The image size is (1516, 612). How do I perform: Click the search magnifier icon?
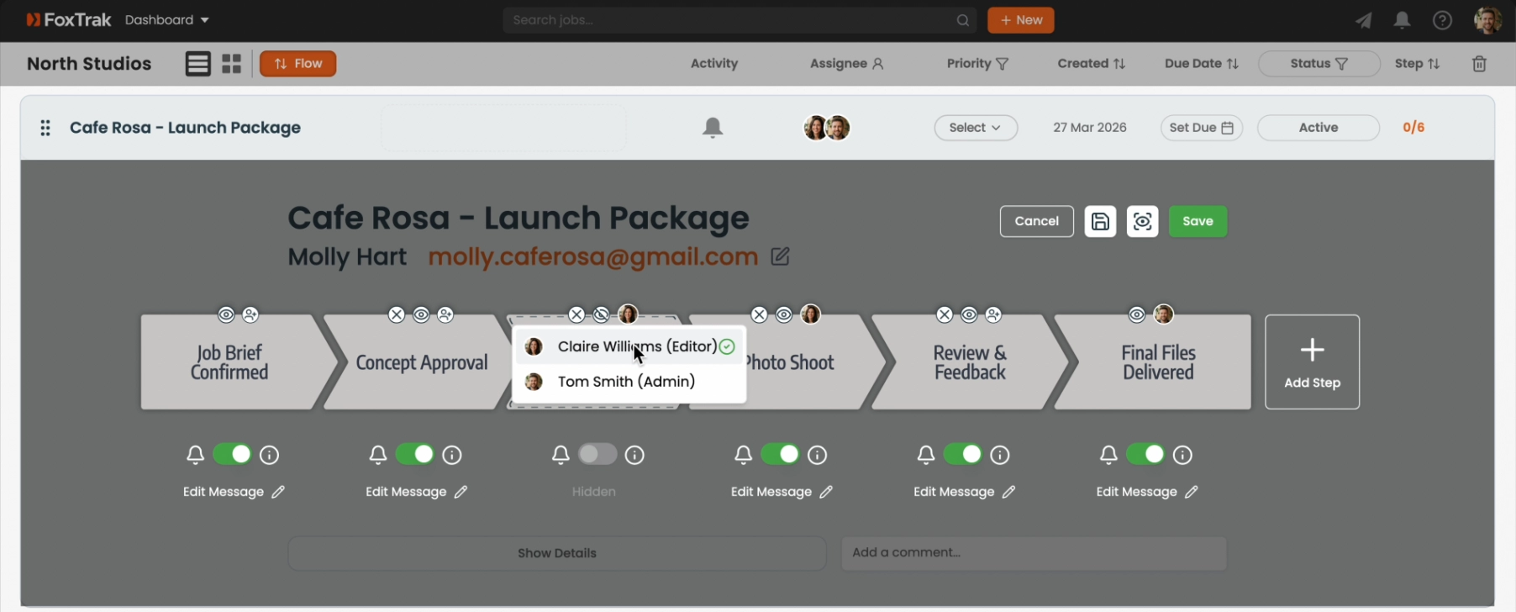[x=962, y=20]
